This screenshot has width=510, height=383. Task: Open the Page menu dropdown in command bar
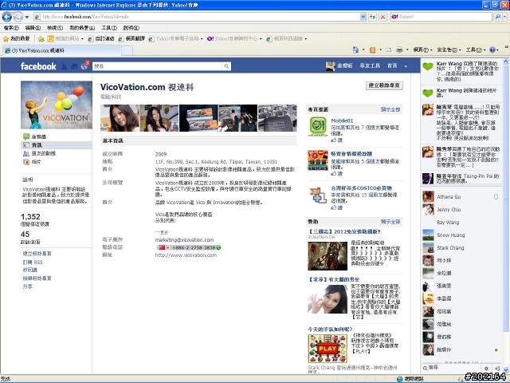coord(422,49)
